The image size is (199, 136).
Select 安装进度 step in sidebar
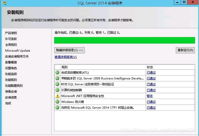tap(11, 97)
